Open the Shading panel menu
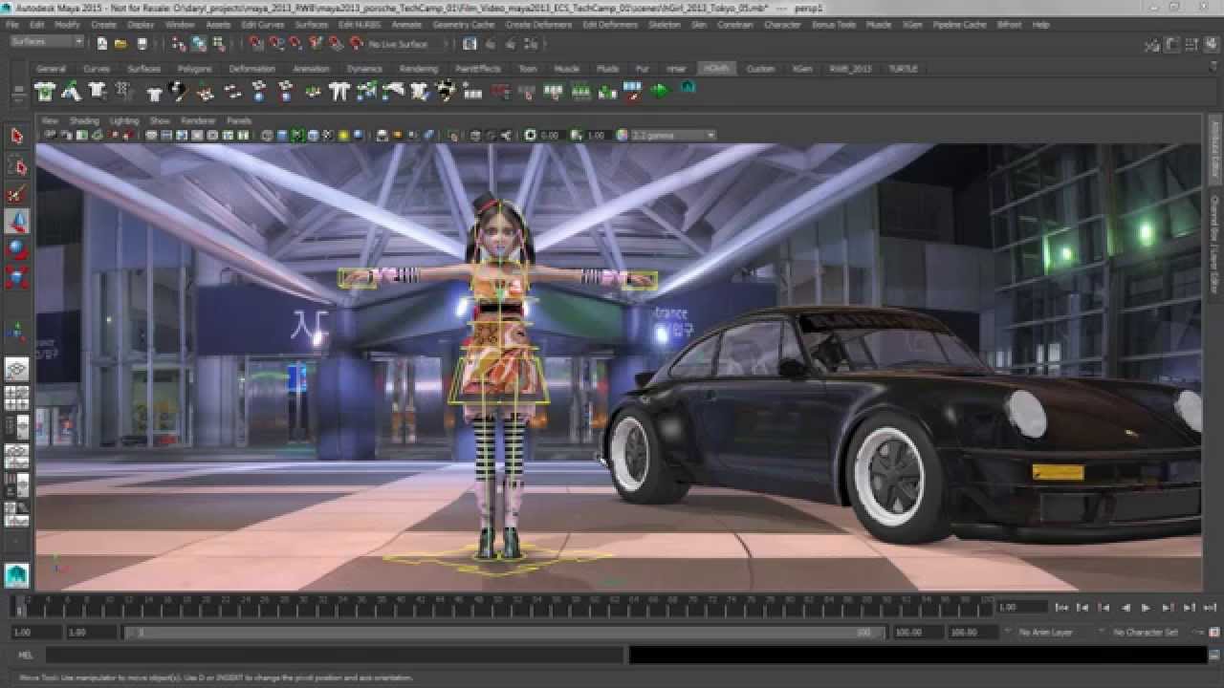Image resolution: width=1224 pixels, height=688 pixels. coord(84,120)
